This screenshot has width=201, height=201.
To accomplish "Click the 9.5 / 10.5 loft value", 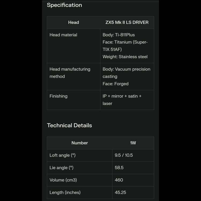I will (x=124, y=155).
